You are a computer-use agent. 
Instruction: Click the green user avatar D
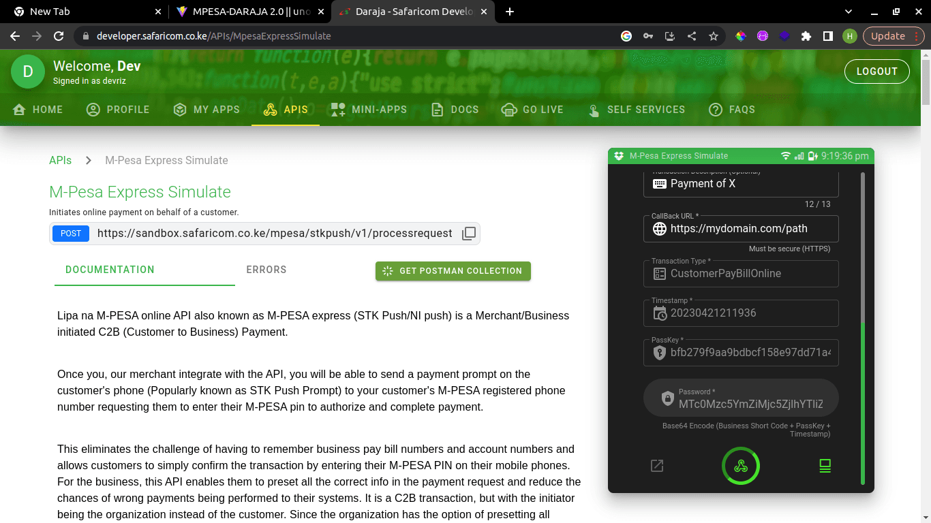[28, 72]
